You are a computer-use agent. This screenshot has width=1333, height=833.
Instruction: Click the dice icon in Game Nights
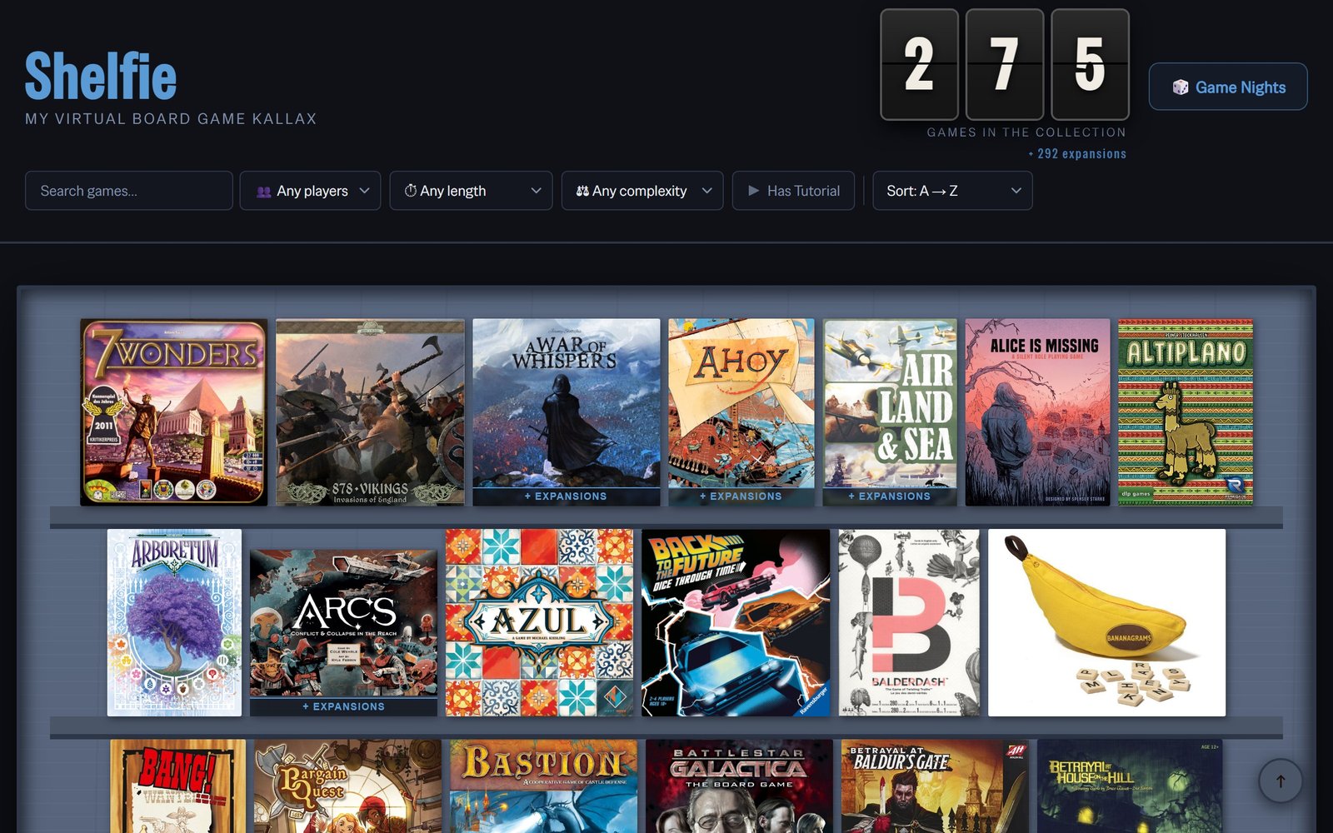[1180, 87]
